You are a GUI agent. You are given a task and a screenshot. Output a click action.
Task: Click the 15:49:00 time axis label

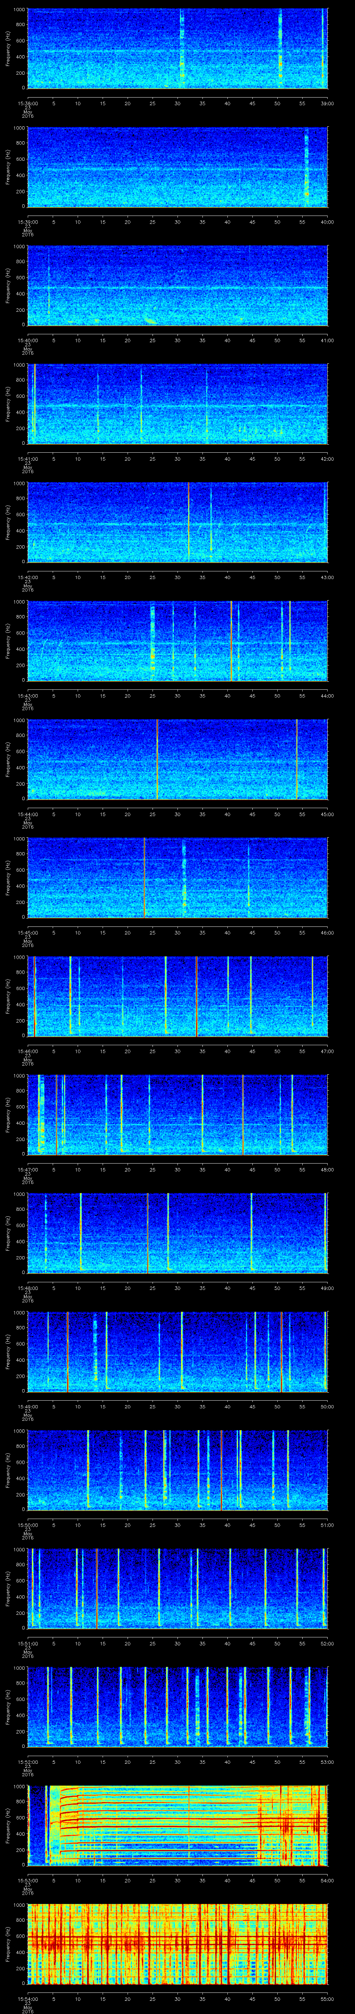coord(27,1406)
